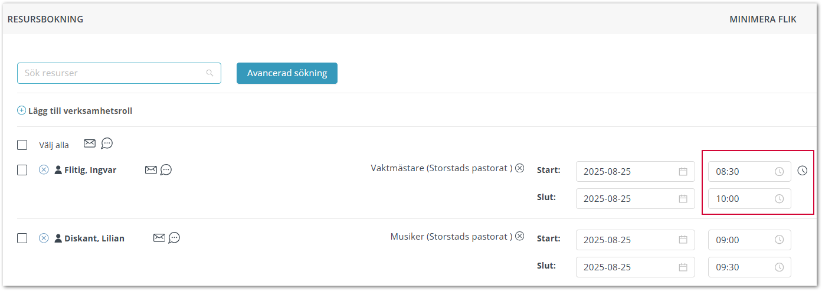
Task: Remove the Vaktmästare role with its X icon
Action: pos(519,168)
